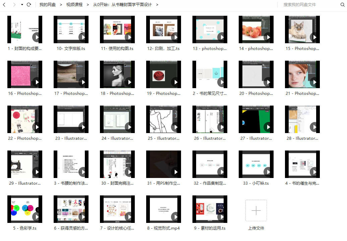Open 视频课程 breadcrumb folder
Screen dimensions: 347x241
[74, 5]
